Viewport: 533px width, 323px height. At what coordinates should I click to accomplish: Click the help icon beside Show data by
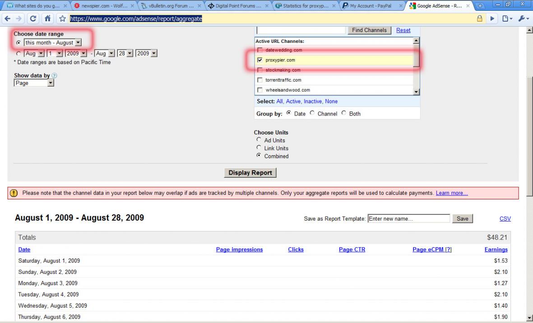coord(55,75)
